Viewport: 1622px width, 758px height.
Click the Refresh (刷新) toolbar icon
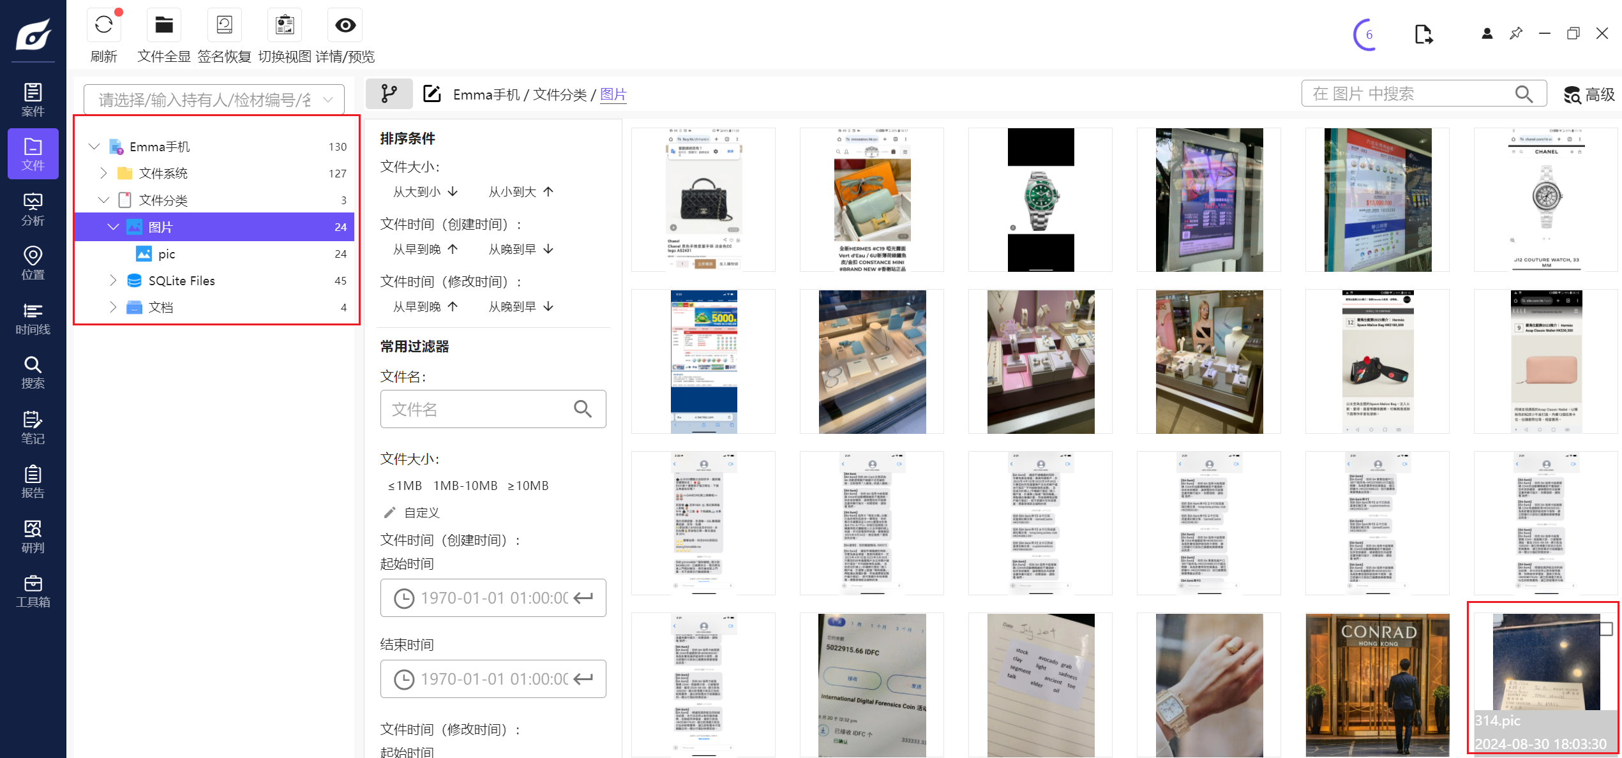tap(103, 26)
